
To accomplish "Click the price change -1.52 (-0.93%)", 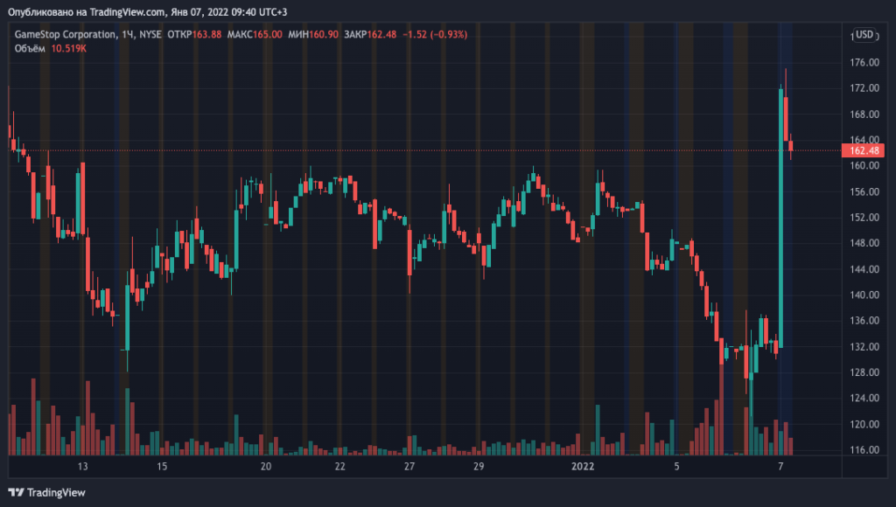I will coord(436,35).
